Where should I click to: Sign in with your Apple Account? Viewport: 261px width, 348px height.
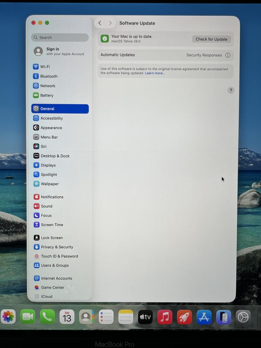coord(60,51)
